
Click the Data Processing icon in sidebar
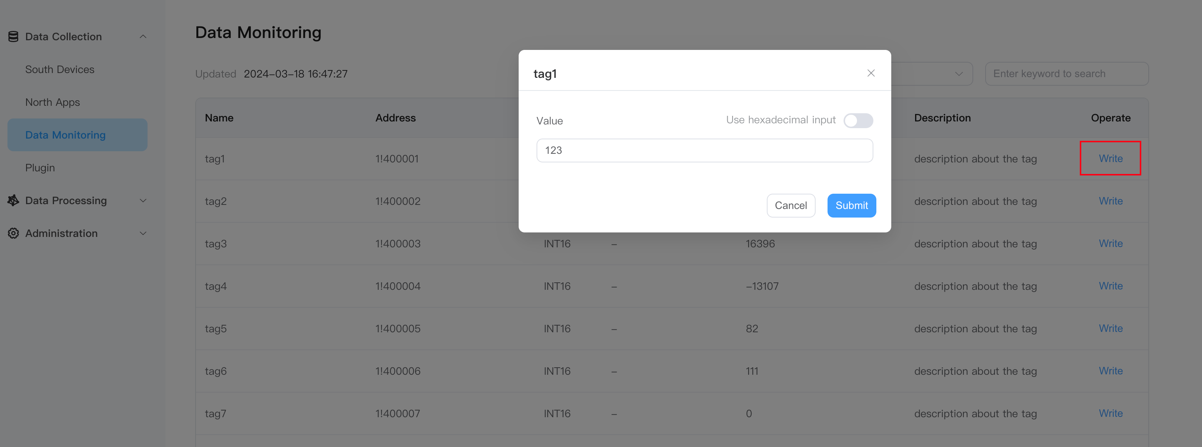coord(13,201)
